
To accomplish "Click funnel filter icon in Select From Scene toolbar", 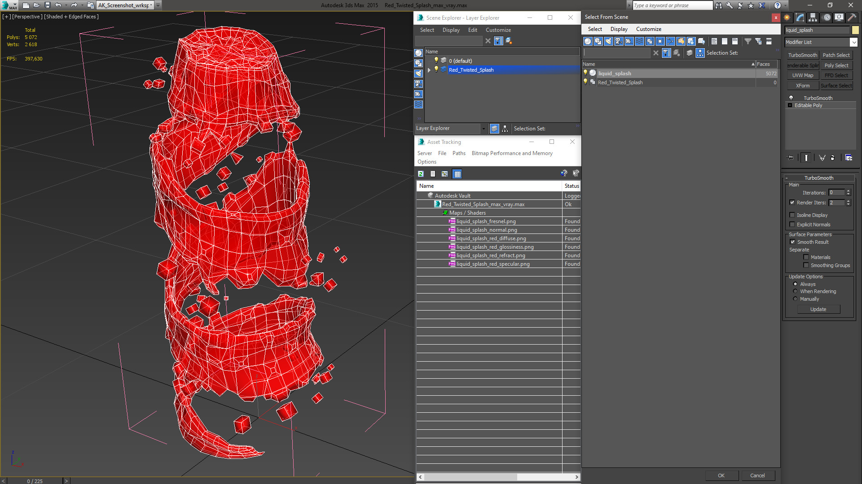I will [x=748, y=41].
